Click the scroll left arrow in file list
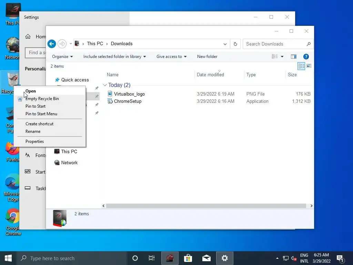353x265 pixels. tap(103, 206)
